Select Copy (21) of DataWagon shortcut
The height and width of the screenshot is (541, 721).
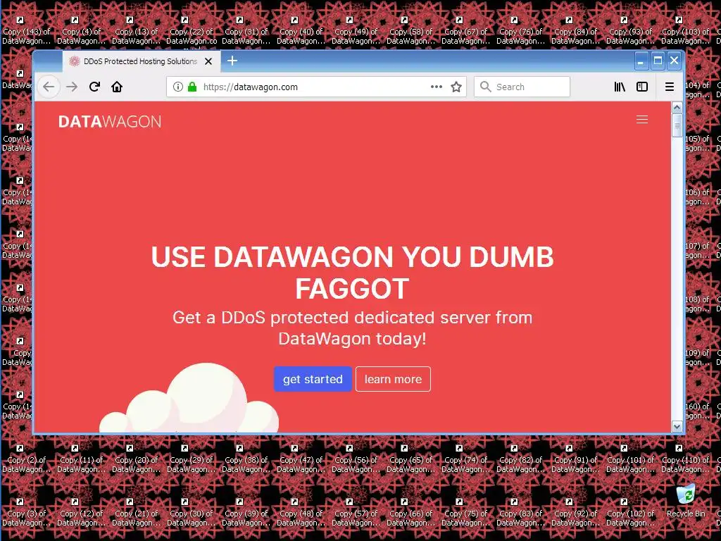136,513
